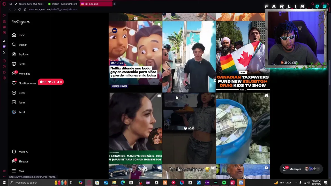Open the reel showing 9083 likes
Image resolution: width=331 pixels, height=186 pixels.
pyautogui.click(x=189, y=128)
